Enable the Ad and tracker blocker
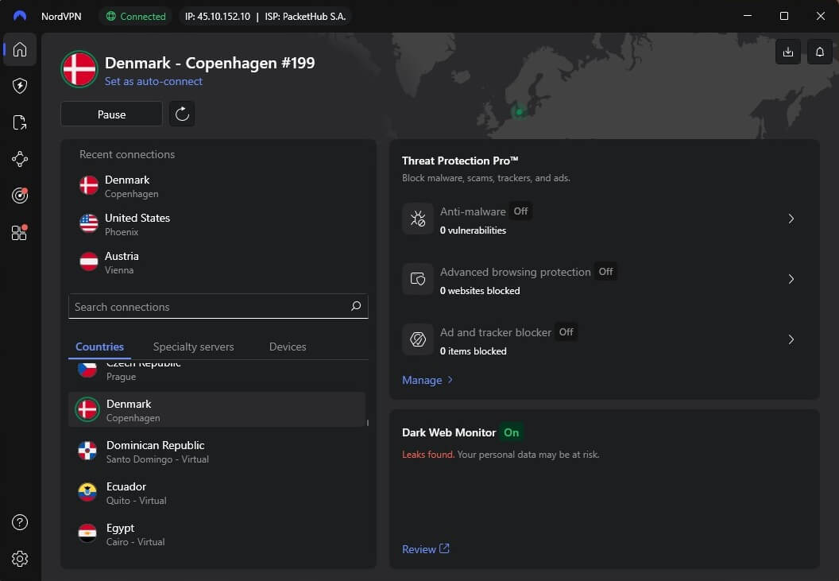The image size is (839, 581). coord(566,331)
